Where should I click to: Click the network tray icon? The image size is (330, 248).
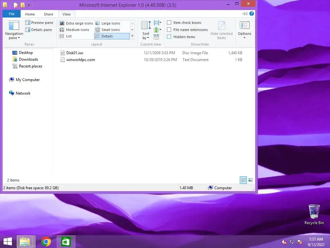click(x=292, y=242)
